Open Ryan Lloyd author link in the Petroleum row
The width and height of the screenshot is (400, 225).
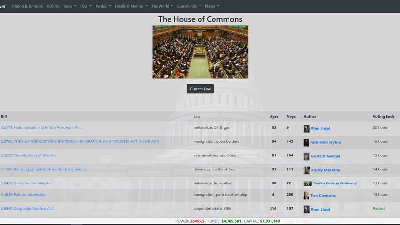click(320, 128)
